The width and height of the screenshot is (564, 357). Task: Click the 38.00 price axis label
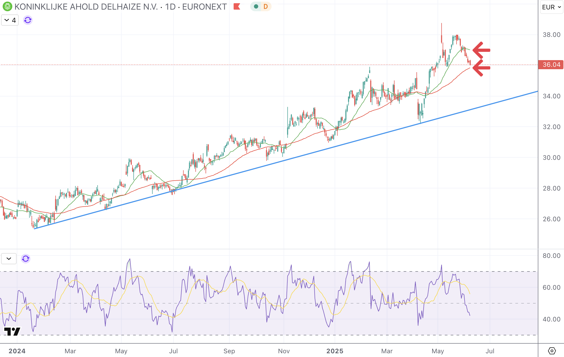point(551,35)
